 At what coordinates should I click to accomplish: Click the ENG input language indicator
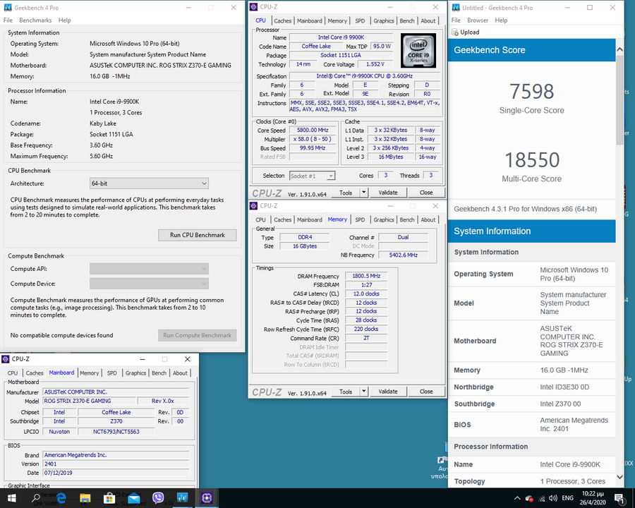pos(567,498)
